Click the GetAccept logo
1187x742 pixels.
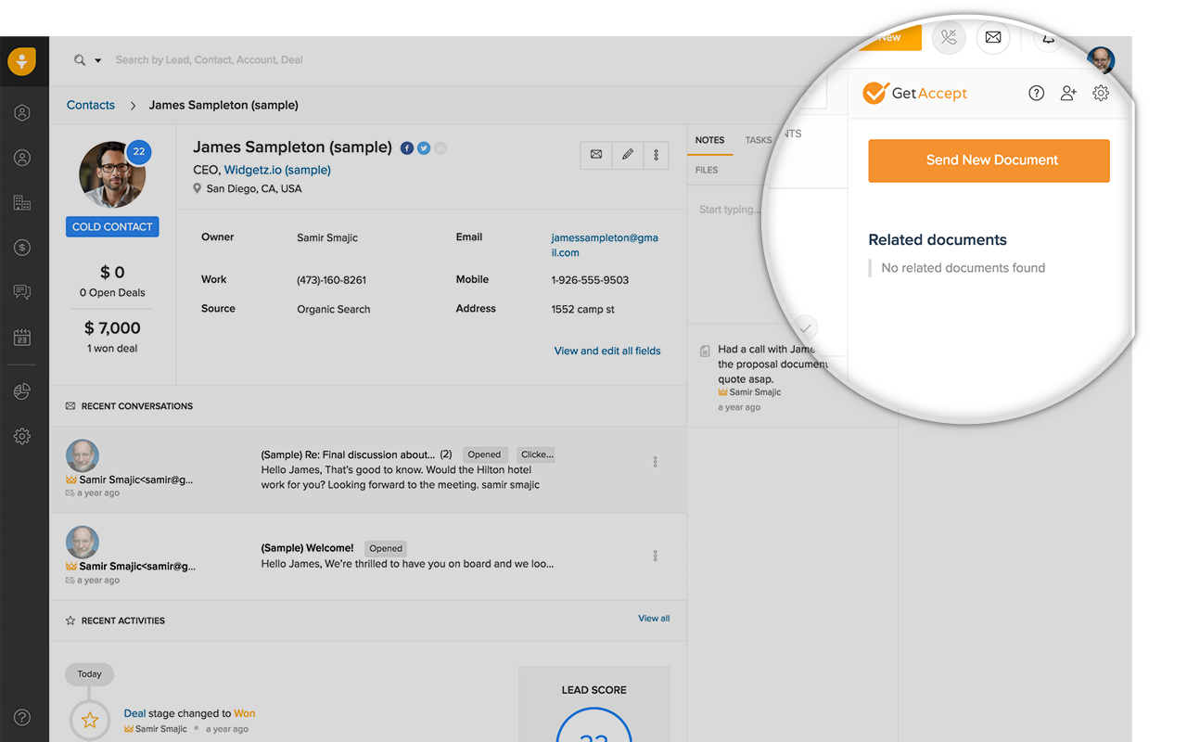point(914,93)
